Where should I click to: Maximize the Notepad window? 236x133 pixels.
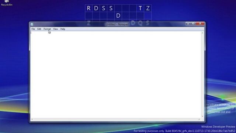click(193, 24)
